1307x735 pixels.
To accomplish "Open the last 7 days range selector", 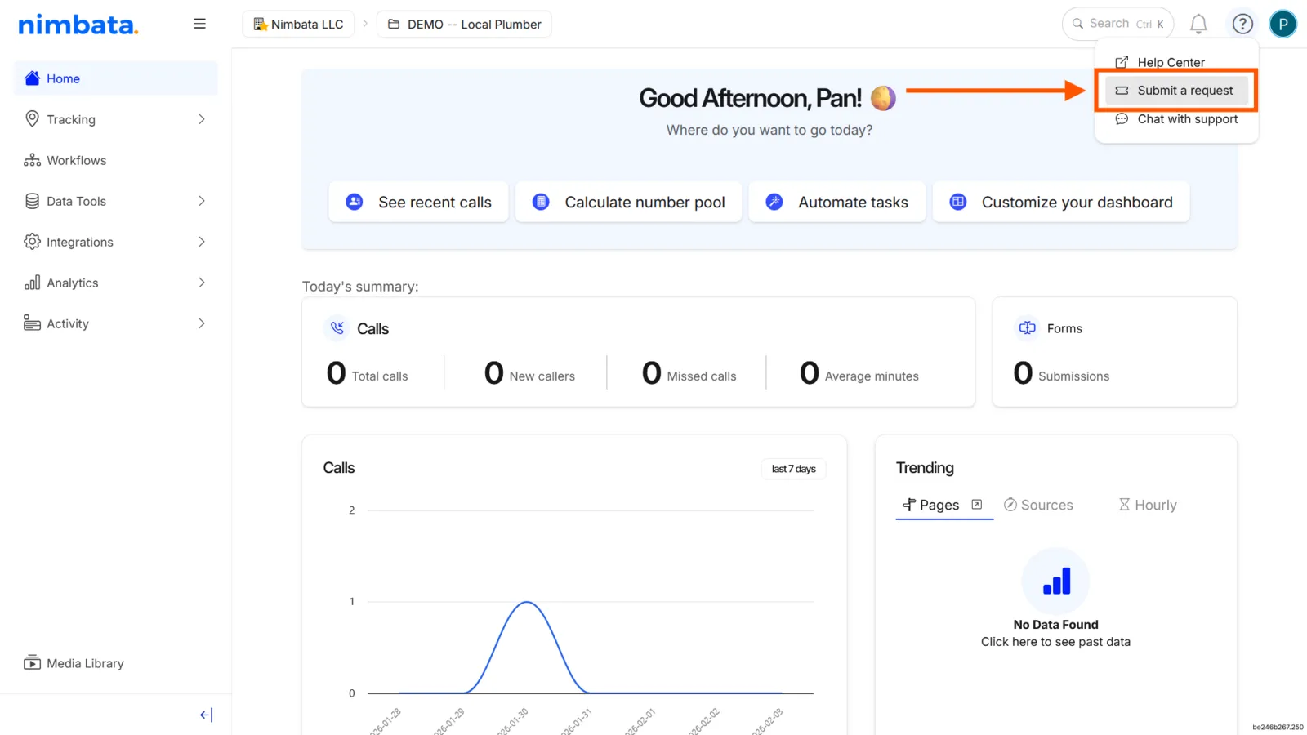I will 793,469.
